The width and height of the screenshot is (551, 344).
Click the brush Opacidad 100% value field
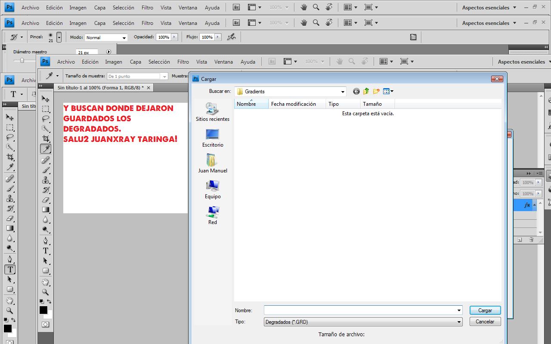tap(164, 37)
